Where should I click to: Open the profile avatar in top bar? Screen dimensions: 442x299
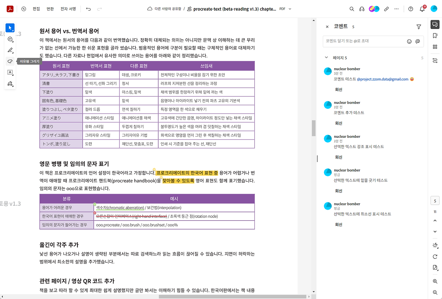point(434,9)
